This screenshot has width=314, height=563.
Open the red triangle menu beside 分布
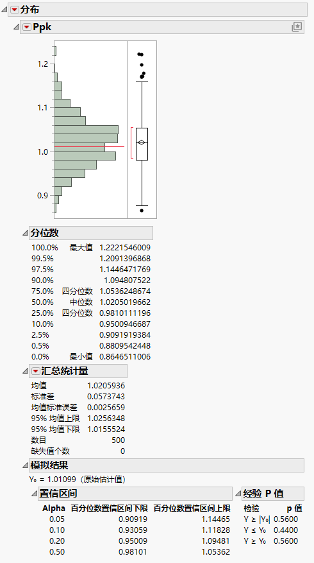[14, 10]
